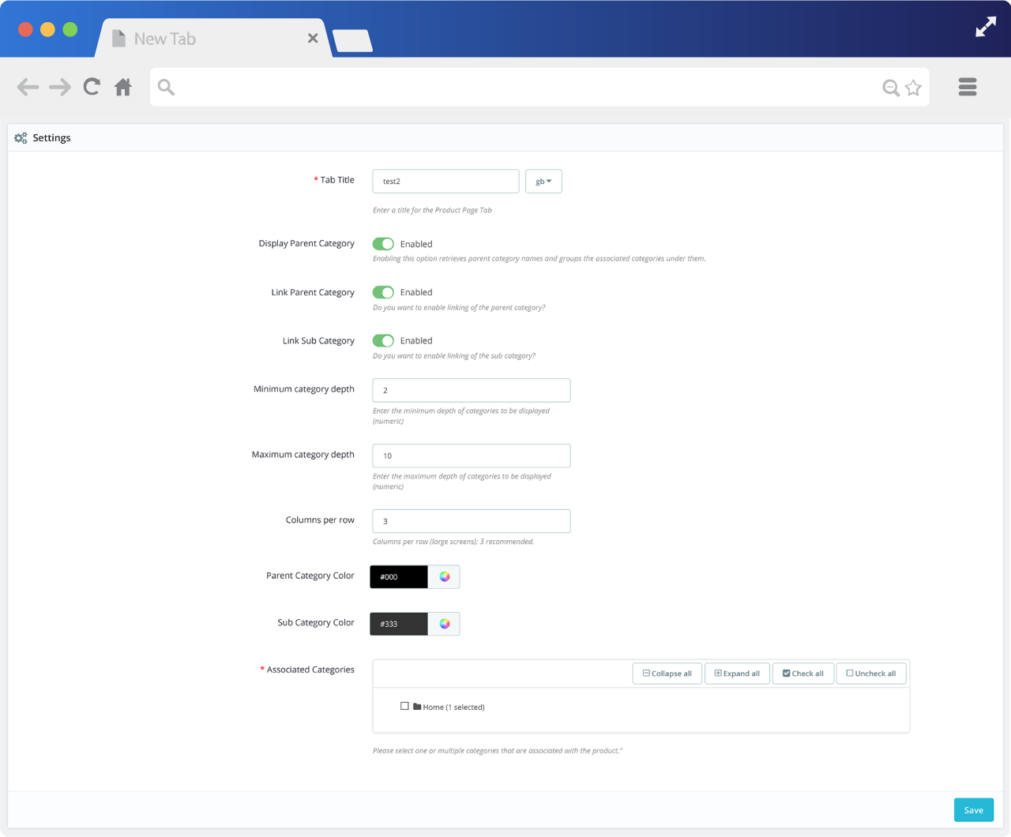Image resolution: width=1011 pixels, height=837 pixels.
Task: Click Check all categories button
Action: tap(803, 674)
